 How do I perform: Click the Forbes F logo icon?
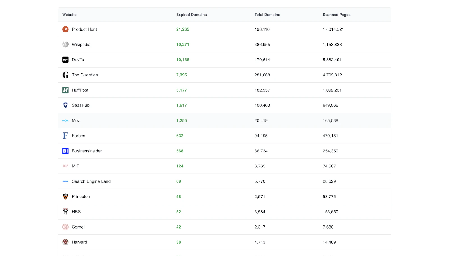65,136
